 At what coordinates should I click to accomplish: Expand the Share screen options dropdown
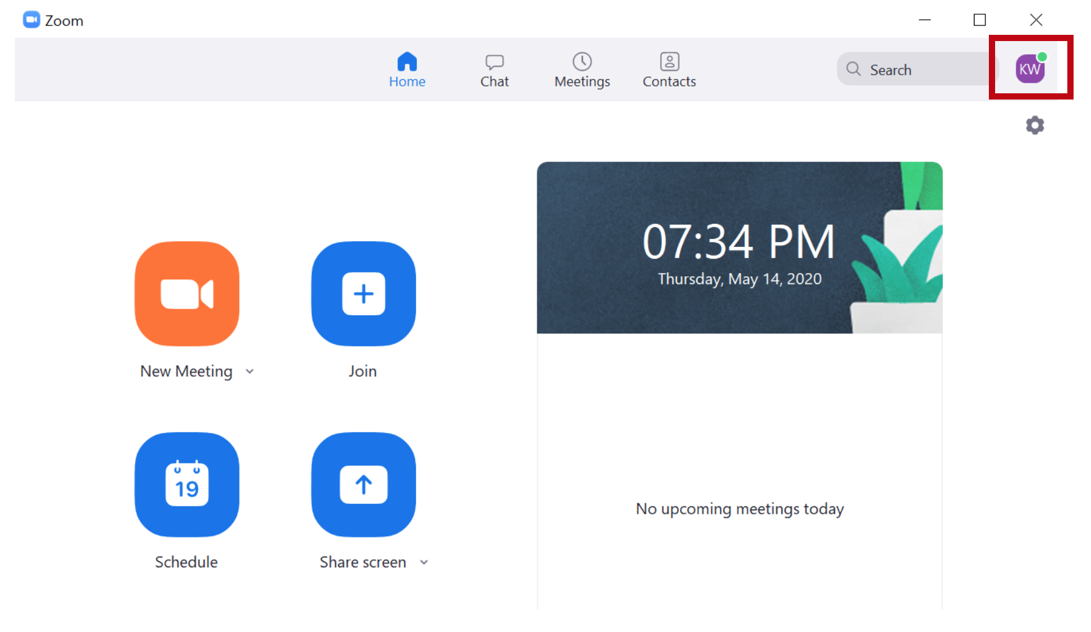click(424, 562)
